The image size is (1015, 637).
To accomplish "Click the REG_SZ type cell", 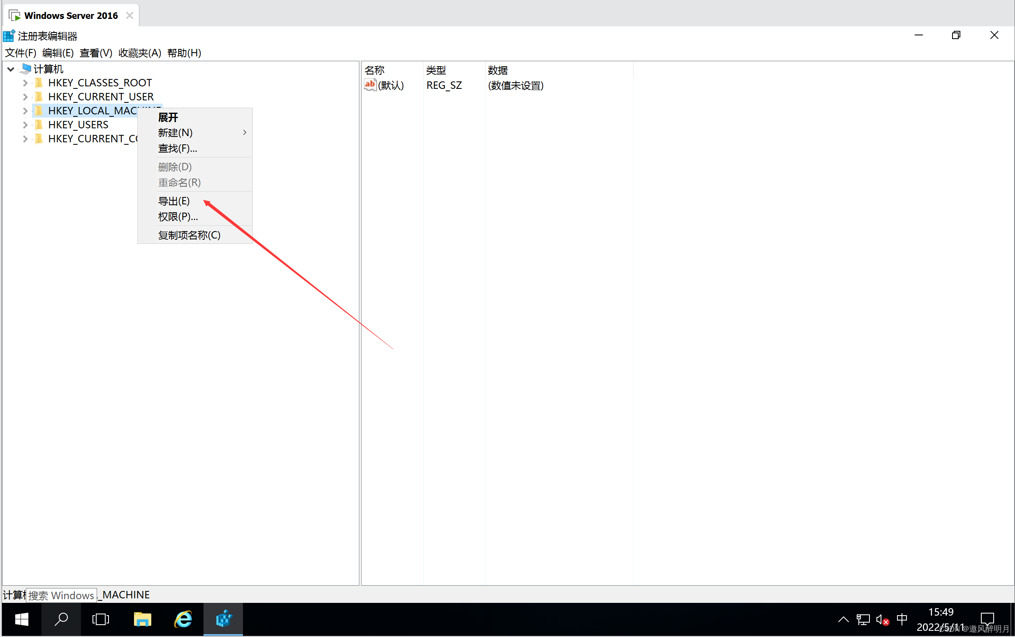I will coord(444,86).
